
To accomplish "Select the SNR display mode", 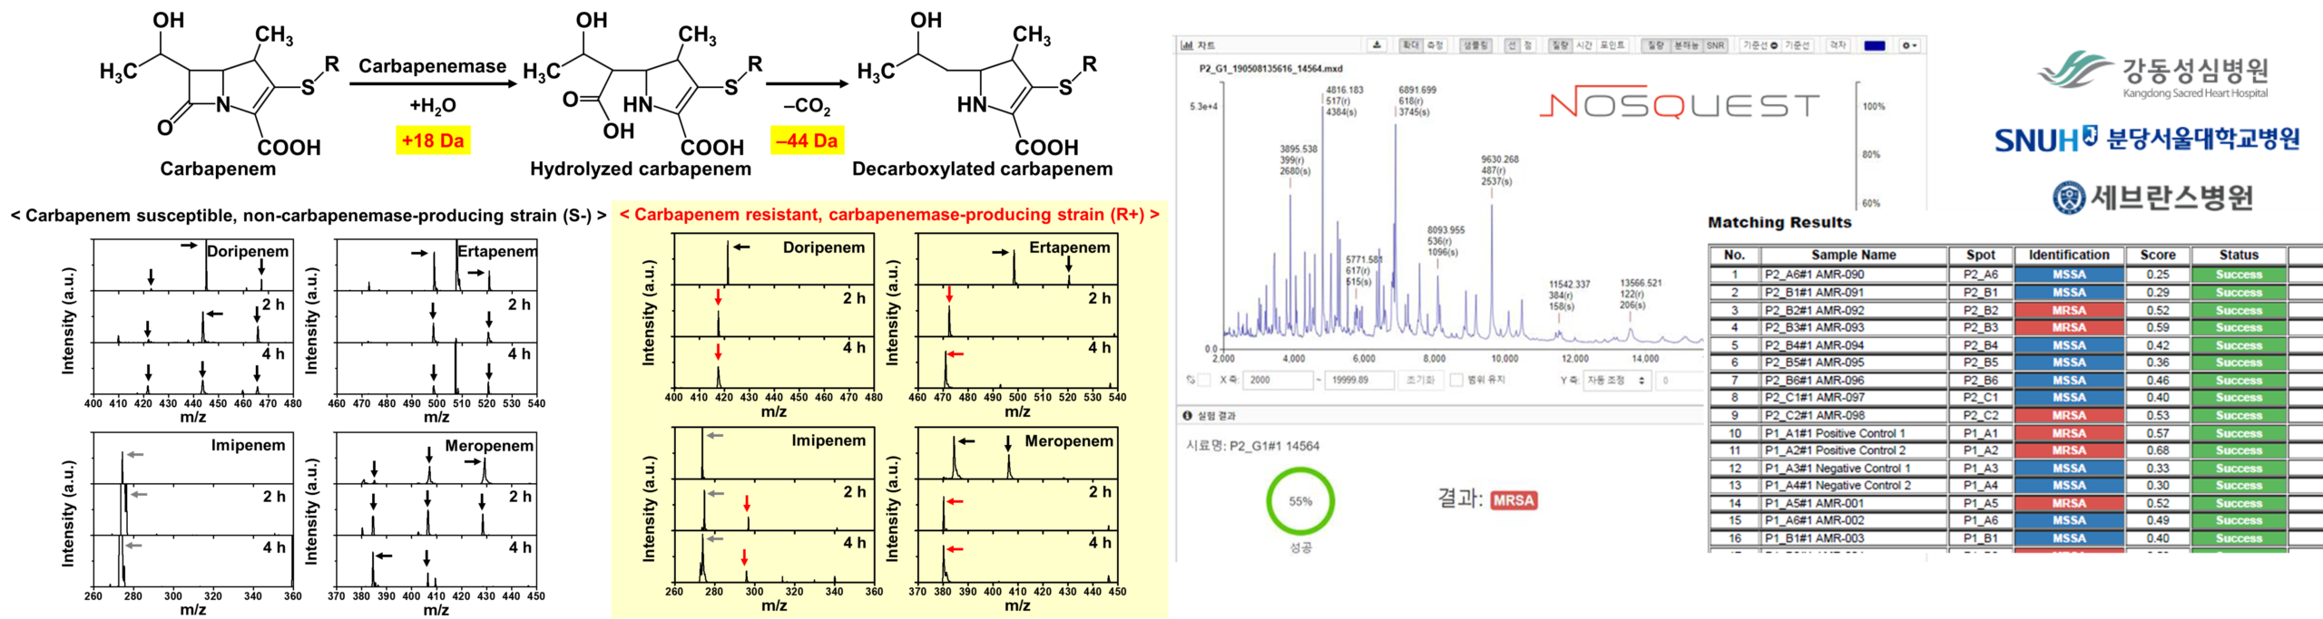I will pyautogui.click(x=1715, y=45).
